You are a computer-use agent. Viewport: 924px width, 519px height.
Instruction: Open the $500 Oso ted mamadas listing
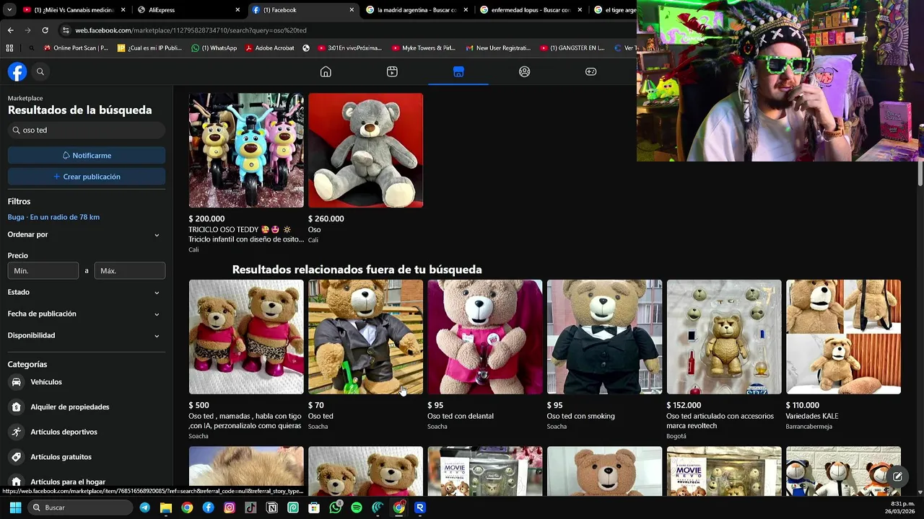coord(246,337)
